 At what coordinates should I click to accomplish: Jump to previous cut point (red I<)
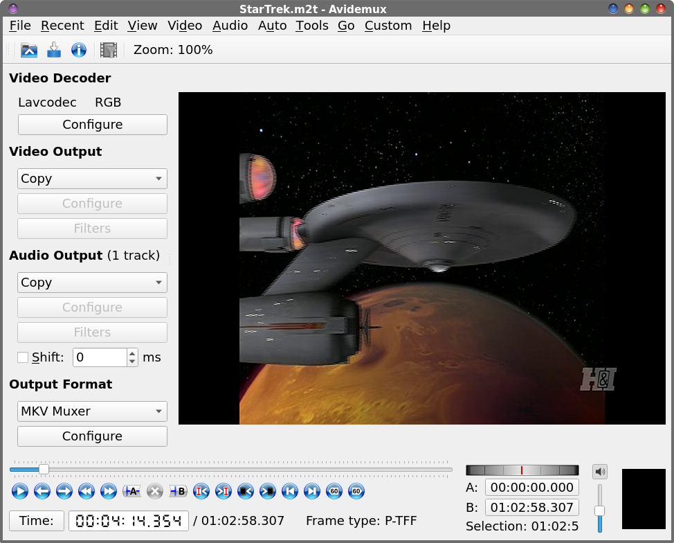pos(201,491)
